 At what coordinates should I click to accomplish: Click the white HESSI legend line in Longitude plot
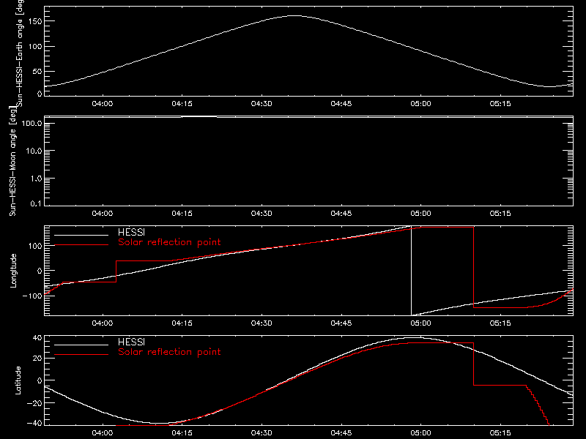[x=81, y=235]
